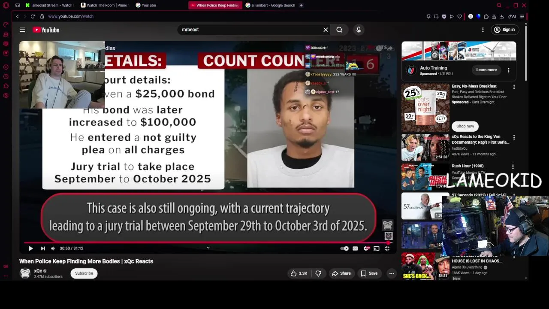
Task: Click the www.youtube.com/watch address bar
Action: point(71,16)
